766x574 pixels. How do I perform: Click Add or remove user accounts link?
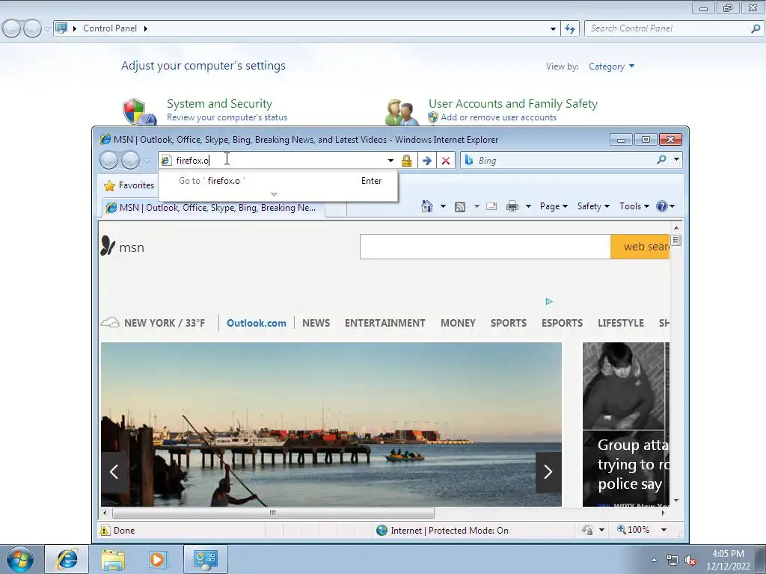pyautogui.click(x=498, y=117)
